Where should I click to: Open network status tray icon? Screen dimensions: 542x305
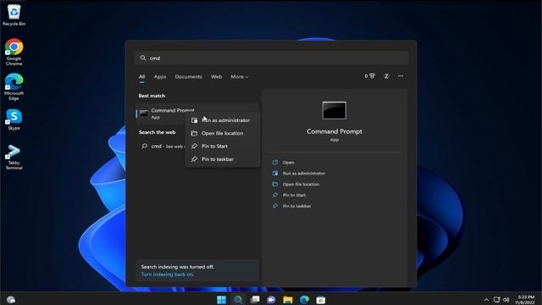point(497,300)
